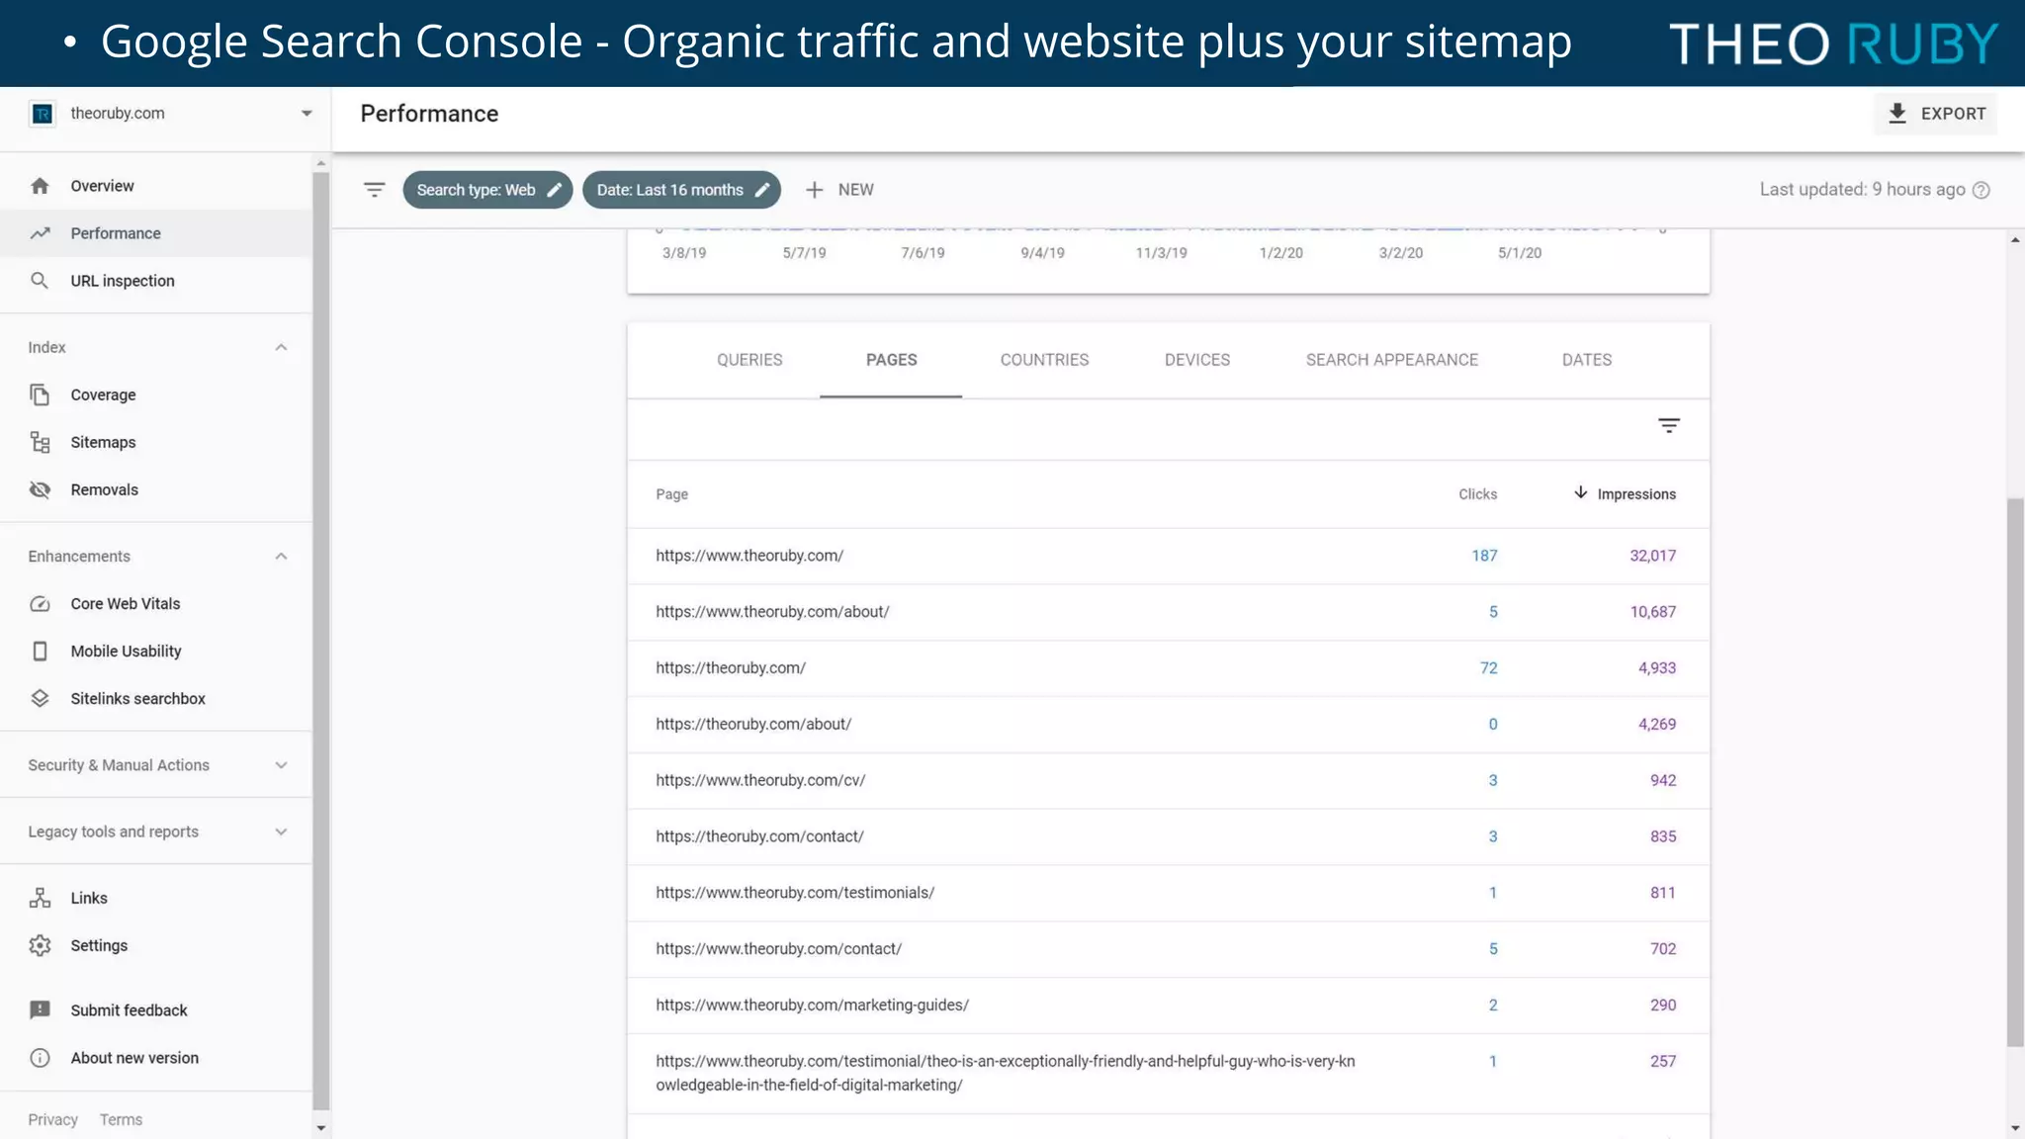Click the sort arrow beside Impressions

[x=1580, y=492]
